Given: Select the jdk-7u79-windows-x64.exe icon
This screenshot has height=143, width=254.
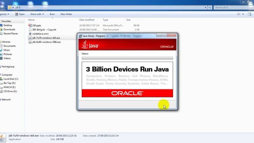Looking at the screenshot, I should pos(30,38).
